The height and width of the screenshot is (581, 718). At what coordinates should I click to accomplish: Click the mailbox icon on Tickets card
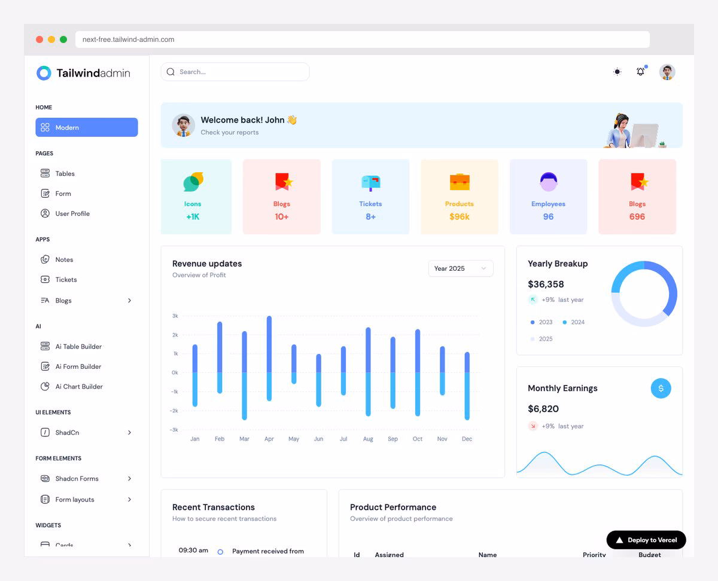click(370, 182)
